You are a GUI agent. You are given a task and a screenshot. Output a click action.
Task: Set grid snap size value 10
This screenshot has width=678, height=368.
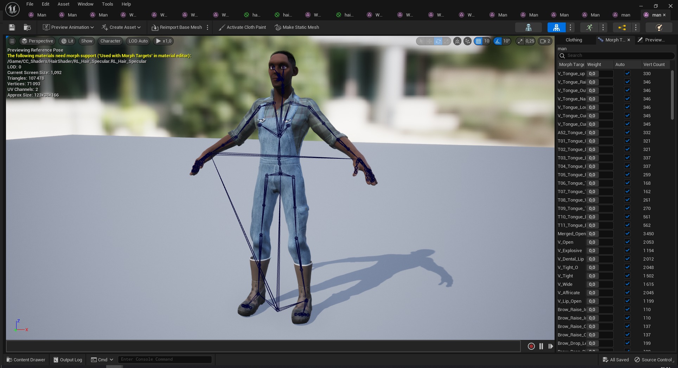coord(487,41)
